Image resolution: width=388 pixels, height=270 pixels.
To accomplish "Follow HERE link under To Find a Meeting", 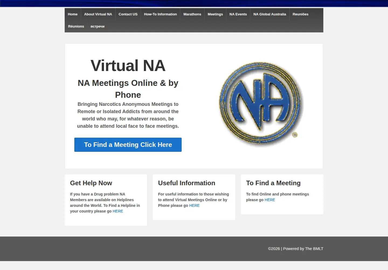I will point(270,200).
